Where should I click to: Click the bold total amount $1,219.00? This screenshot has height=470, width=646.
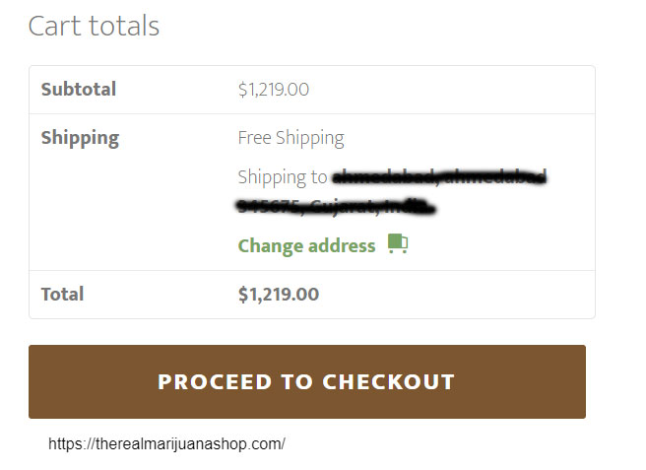click(x=279, y=295)
